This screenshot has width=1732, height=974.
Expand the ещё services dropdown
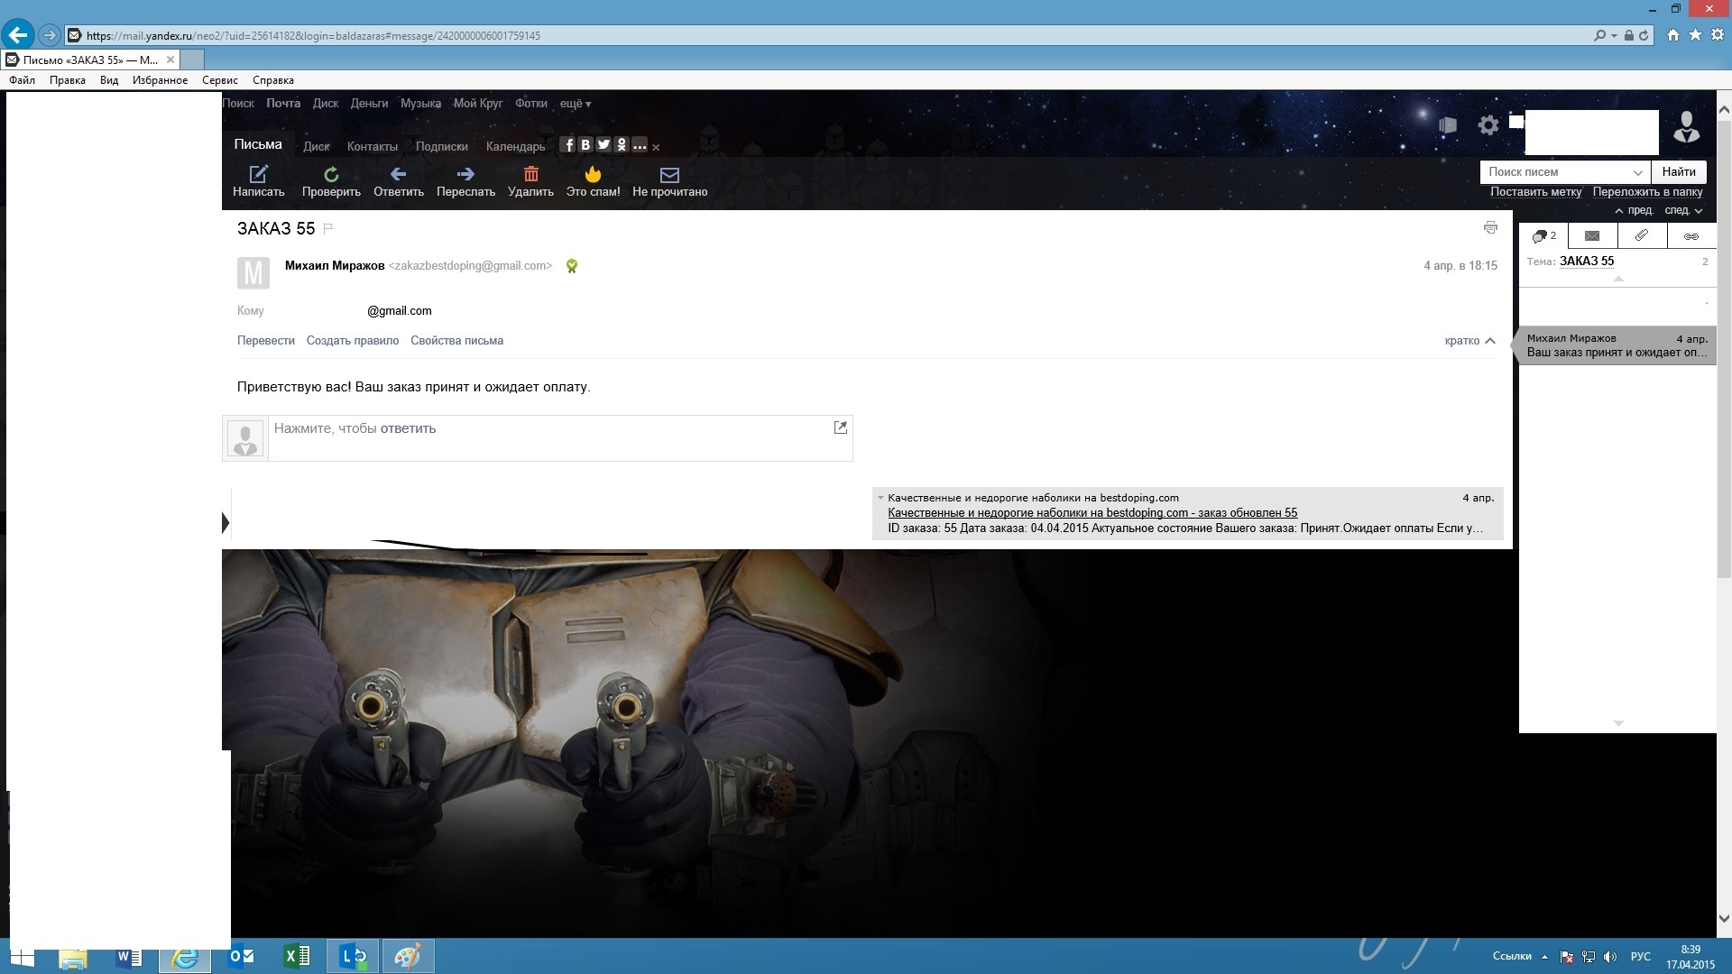pyautogui.click(x=575, y=104)
